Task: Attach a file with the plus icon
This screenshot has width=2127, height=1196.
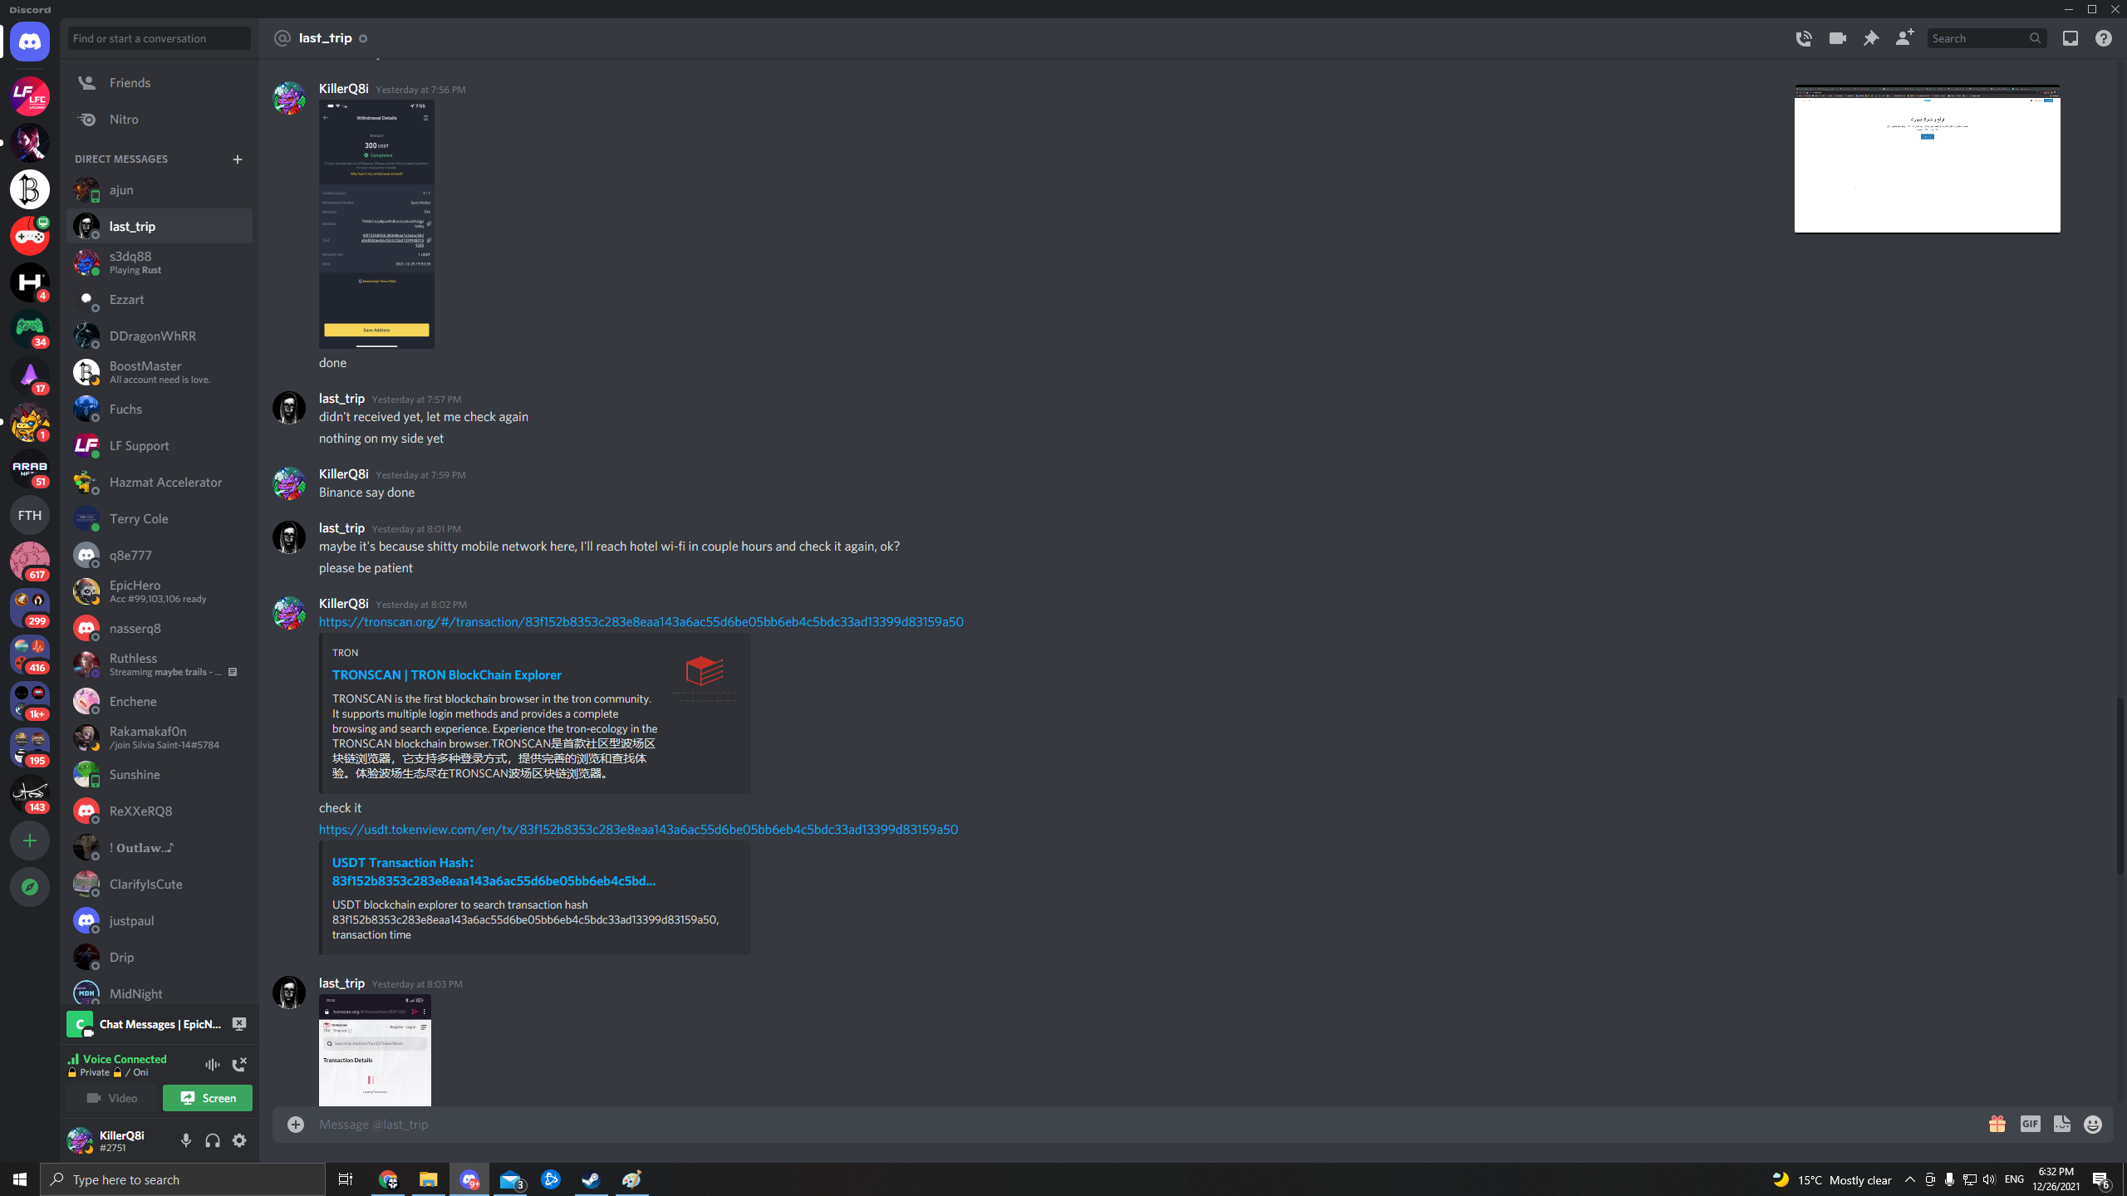Action: click(296, 1125)
